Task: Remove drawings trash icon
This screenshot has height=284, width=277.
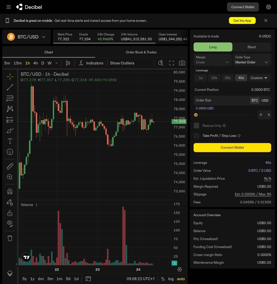Action: [10, 238]
